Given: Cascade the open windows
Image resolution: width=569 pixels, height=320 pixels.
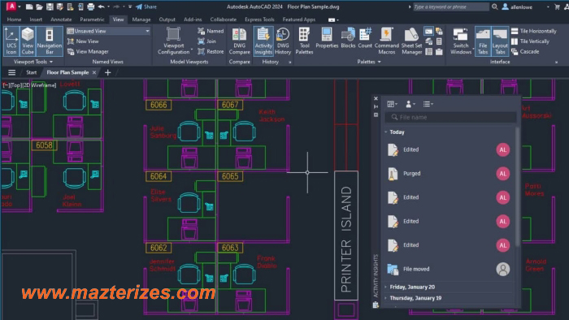Looking at the screenshot, I should 525,51.
